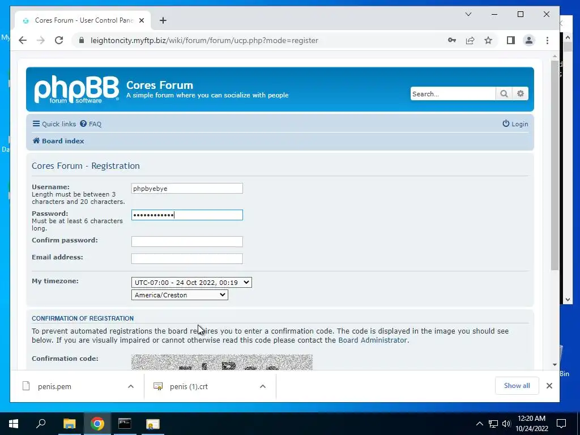Click the address bar URL
Viewport: 580px width, 435px height.
204,40
